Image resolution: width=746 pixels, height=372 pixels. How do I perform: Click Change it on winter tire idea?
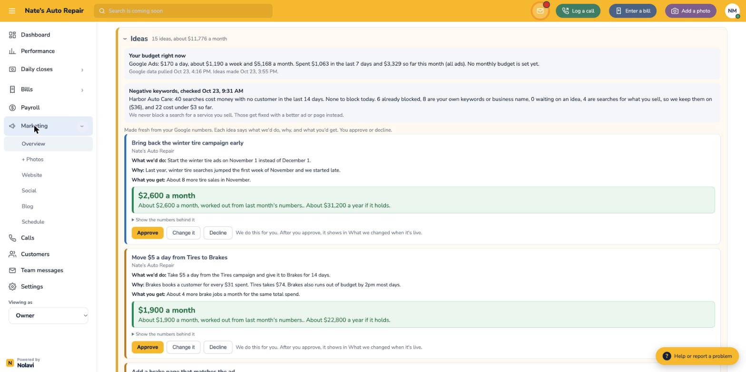184,233
